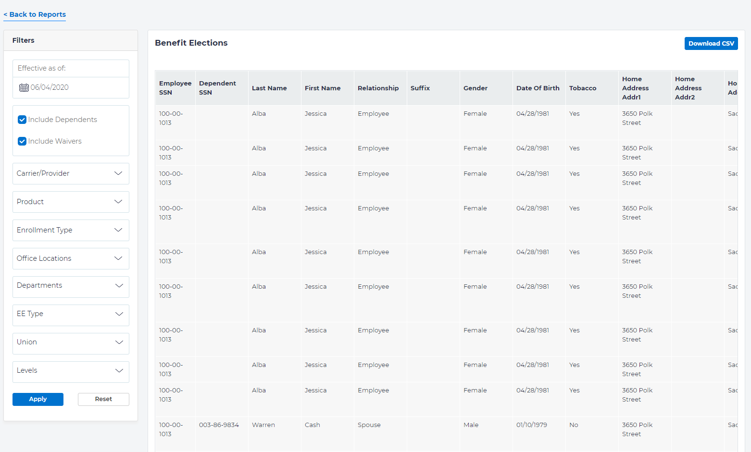Click the Reset button

(103, 399)
